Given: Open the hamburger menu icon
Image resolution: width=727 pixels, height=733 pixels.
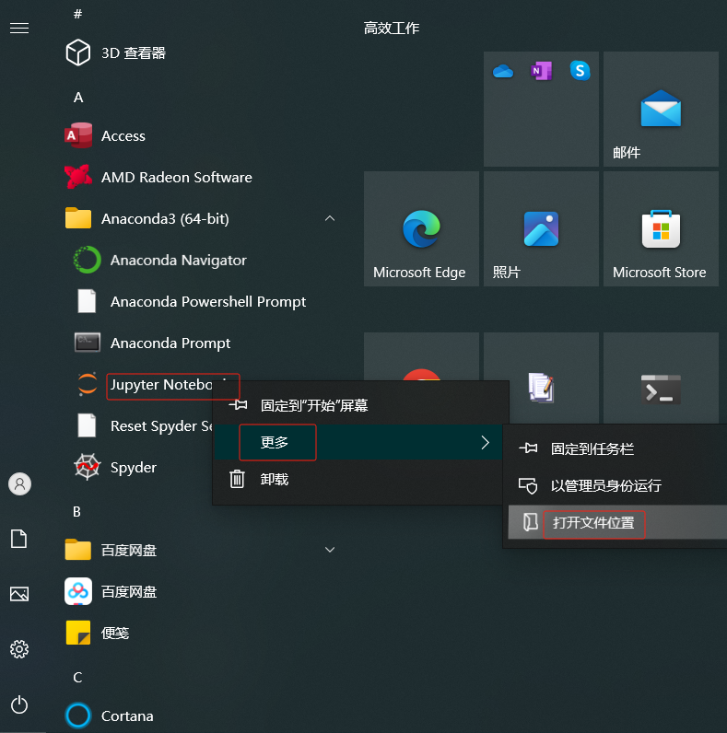Looking at the screenshot, I should coord(19,29).
